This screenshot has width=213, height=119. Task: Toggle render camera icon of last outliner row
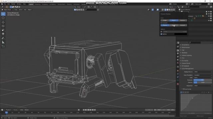pyautogui.click(x=211, y=20)
